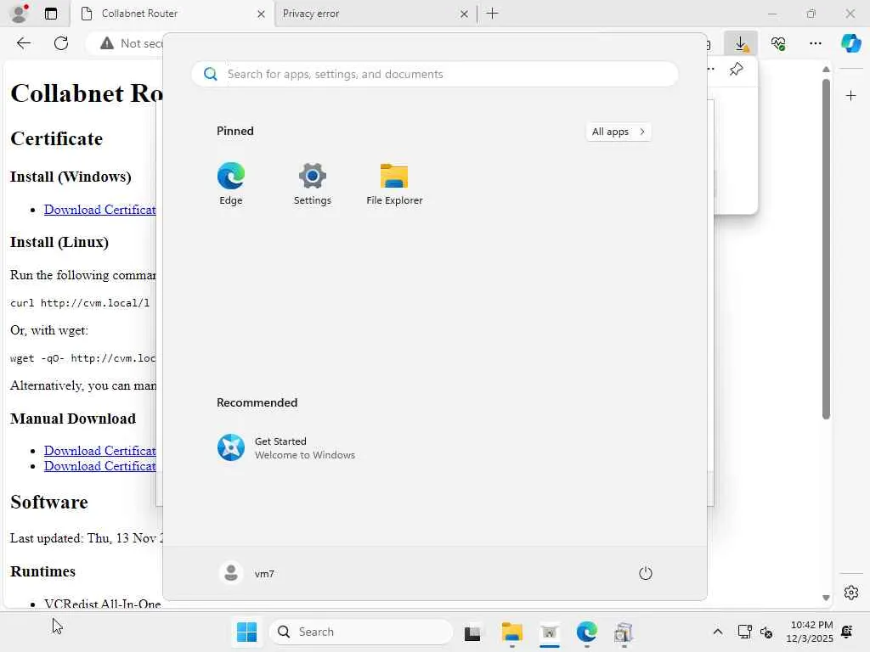Refresh the current page
870x652 pixels.
click(x=61, y=43)
